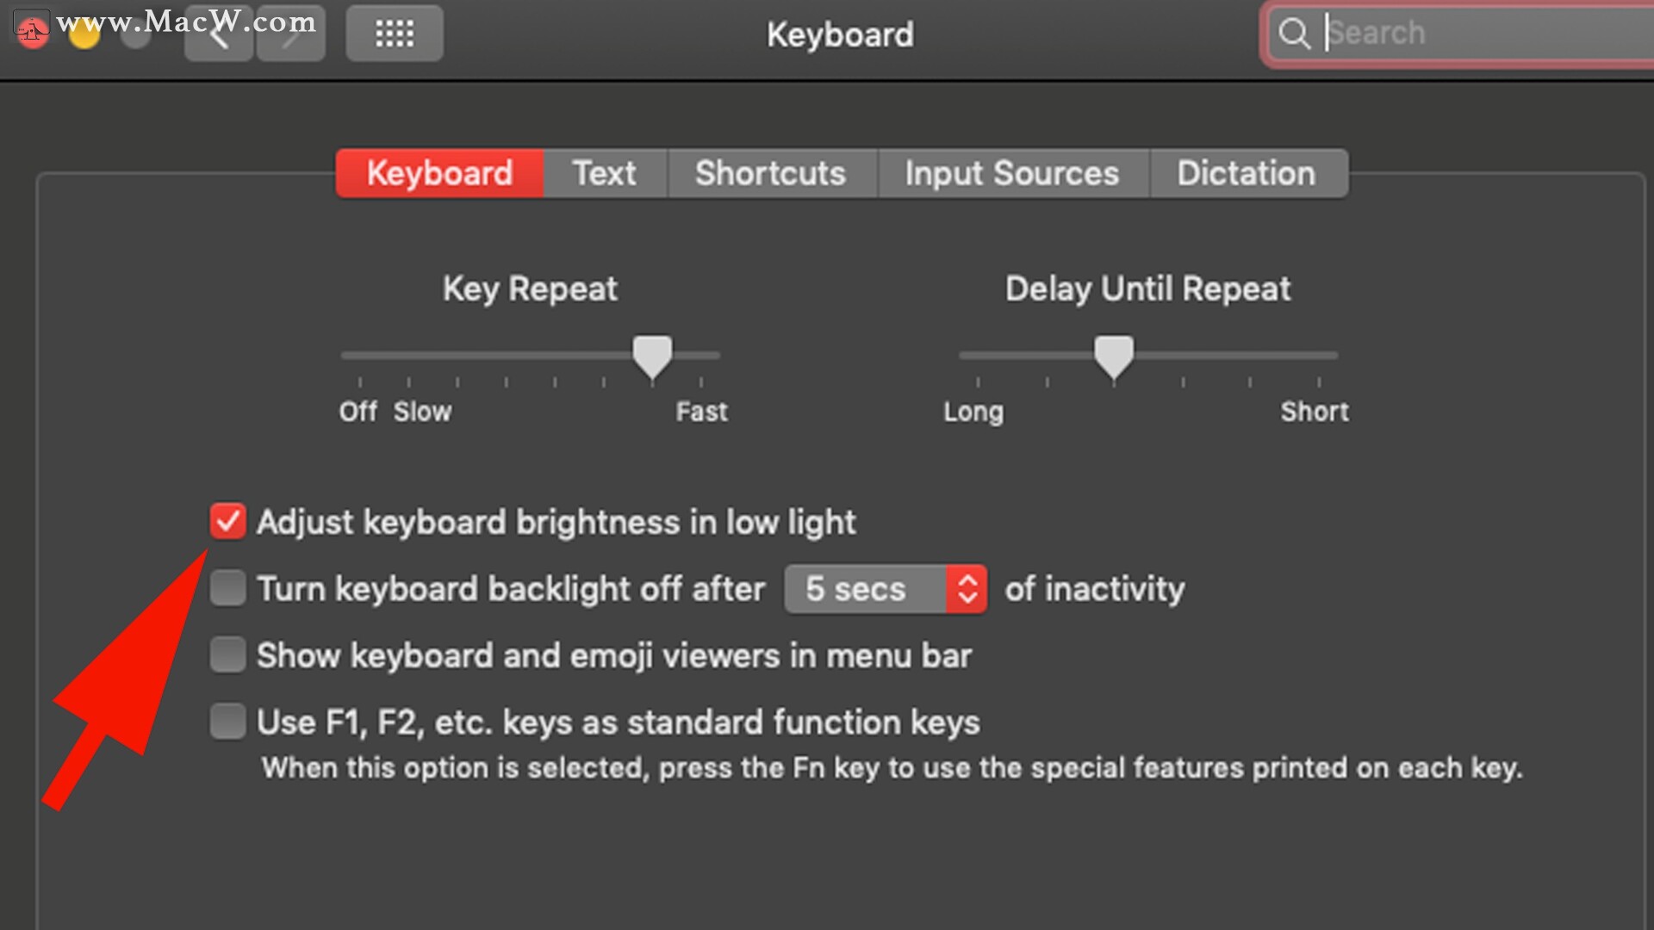Click the red dropdown stepper arrows
This screenshot has width=1654, height=930.
967,590
